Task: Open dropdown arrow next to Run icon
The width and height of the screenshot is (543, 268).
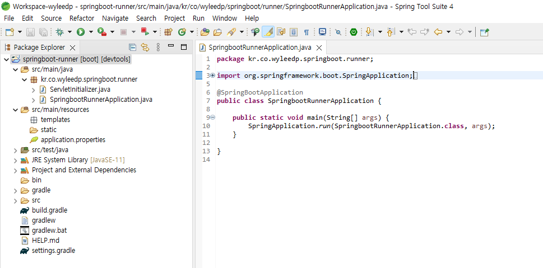Action: 91,32
